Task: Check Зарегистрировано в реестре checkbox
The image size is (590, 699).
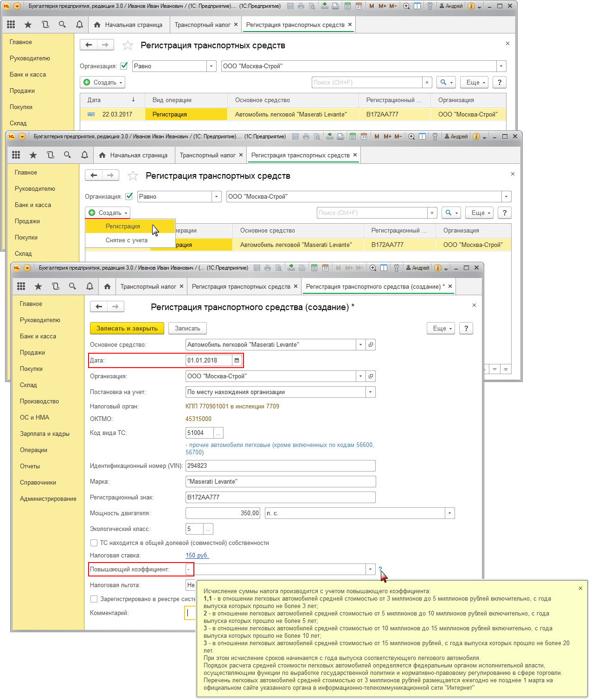Action: (94, 599)
